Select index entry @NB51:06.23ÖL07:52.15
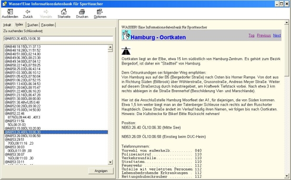Viewport: 291px width, 180px height. (x=23, y=80)
